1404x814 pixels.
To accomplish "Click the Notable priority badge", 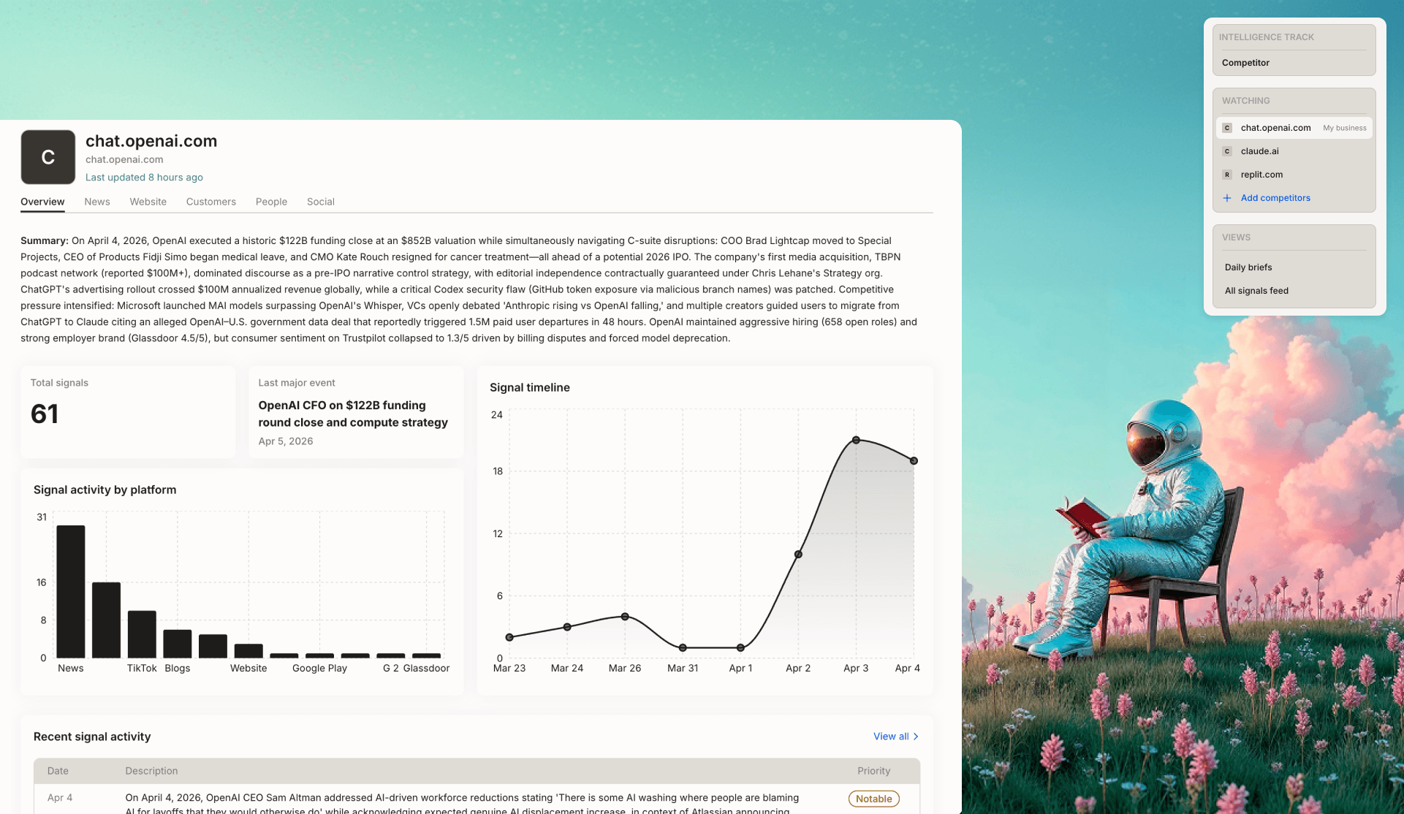I will pos(873,799).
